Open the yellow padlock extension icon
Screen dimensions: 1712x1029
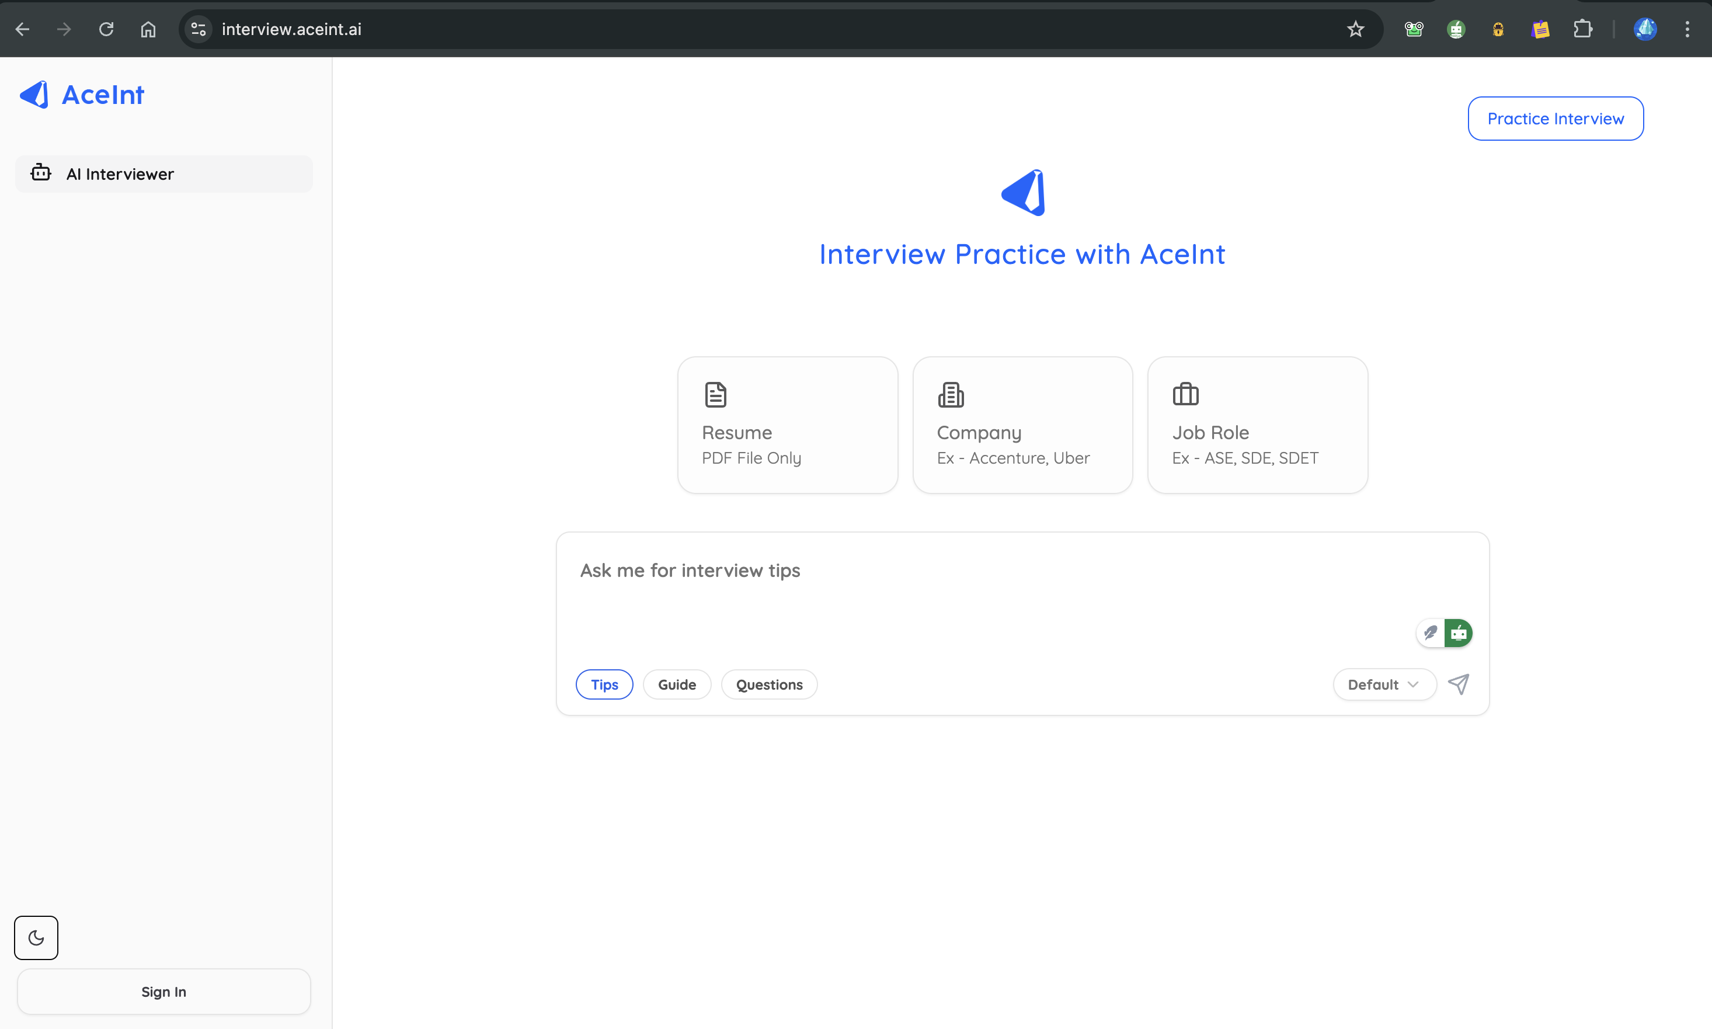(x=1498, y=29)
